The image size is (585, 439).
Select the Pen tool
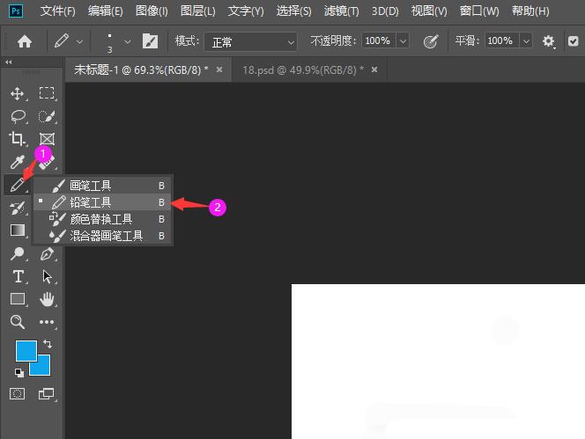(x=47, y=253)
